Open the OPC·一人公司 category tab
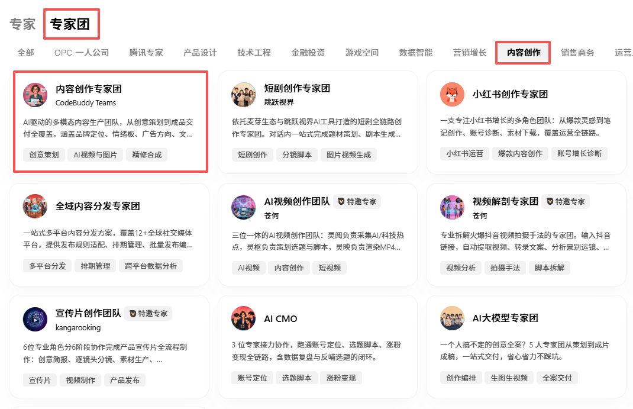 [x=82, y=53]
